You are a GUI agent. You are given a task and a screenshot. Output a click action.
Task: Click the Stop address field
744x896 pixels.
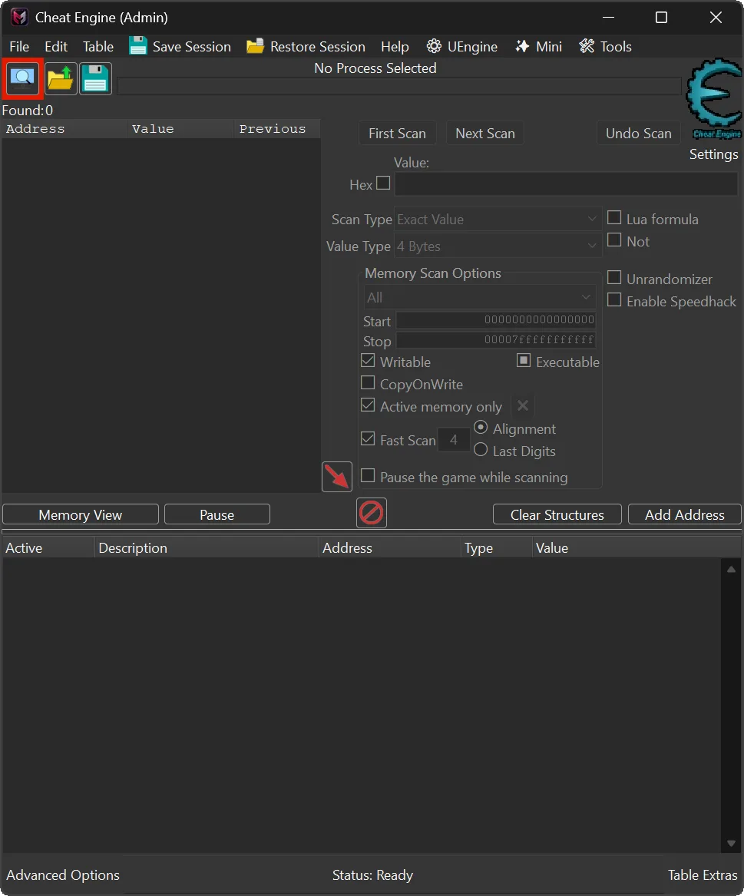[x=495, y=340]
